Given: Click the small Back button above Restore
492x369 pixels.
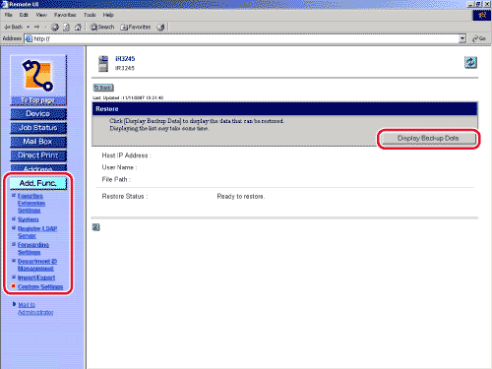Looking at the screenshot, I should click(103, 88).
